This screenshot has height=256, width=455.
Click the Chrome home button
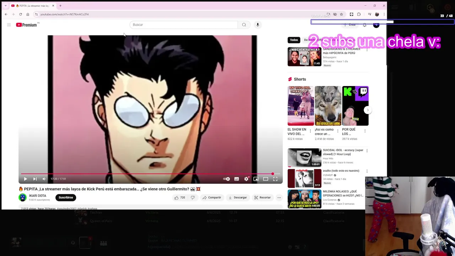click(28, 14)
